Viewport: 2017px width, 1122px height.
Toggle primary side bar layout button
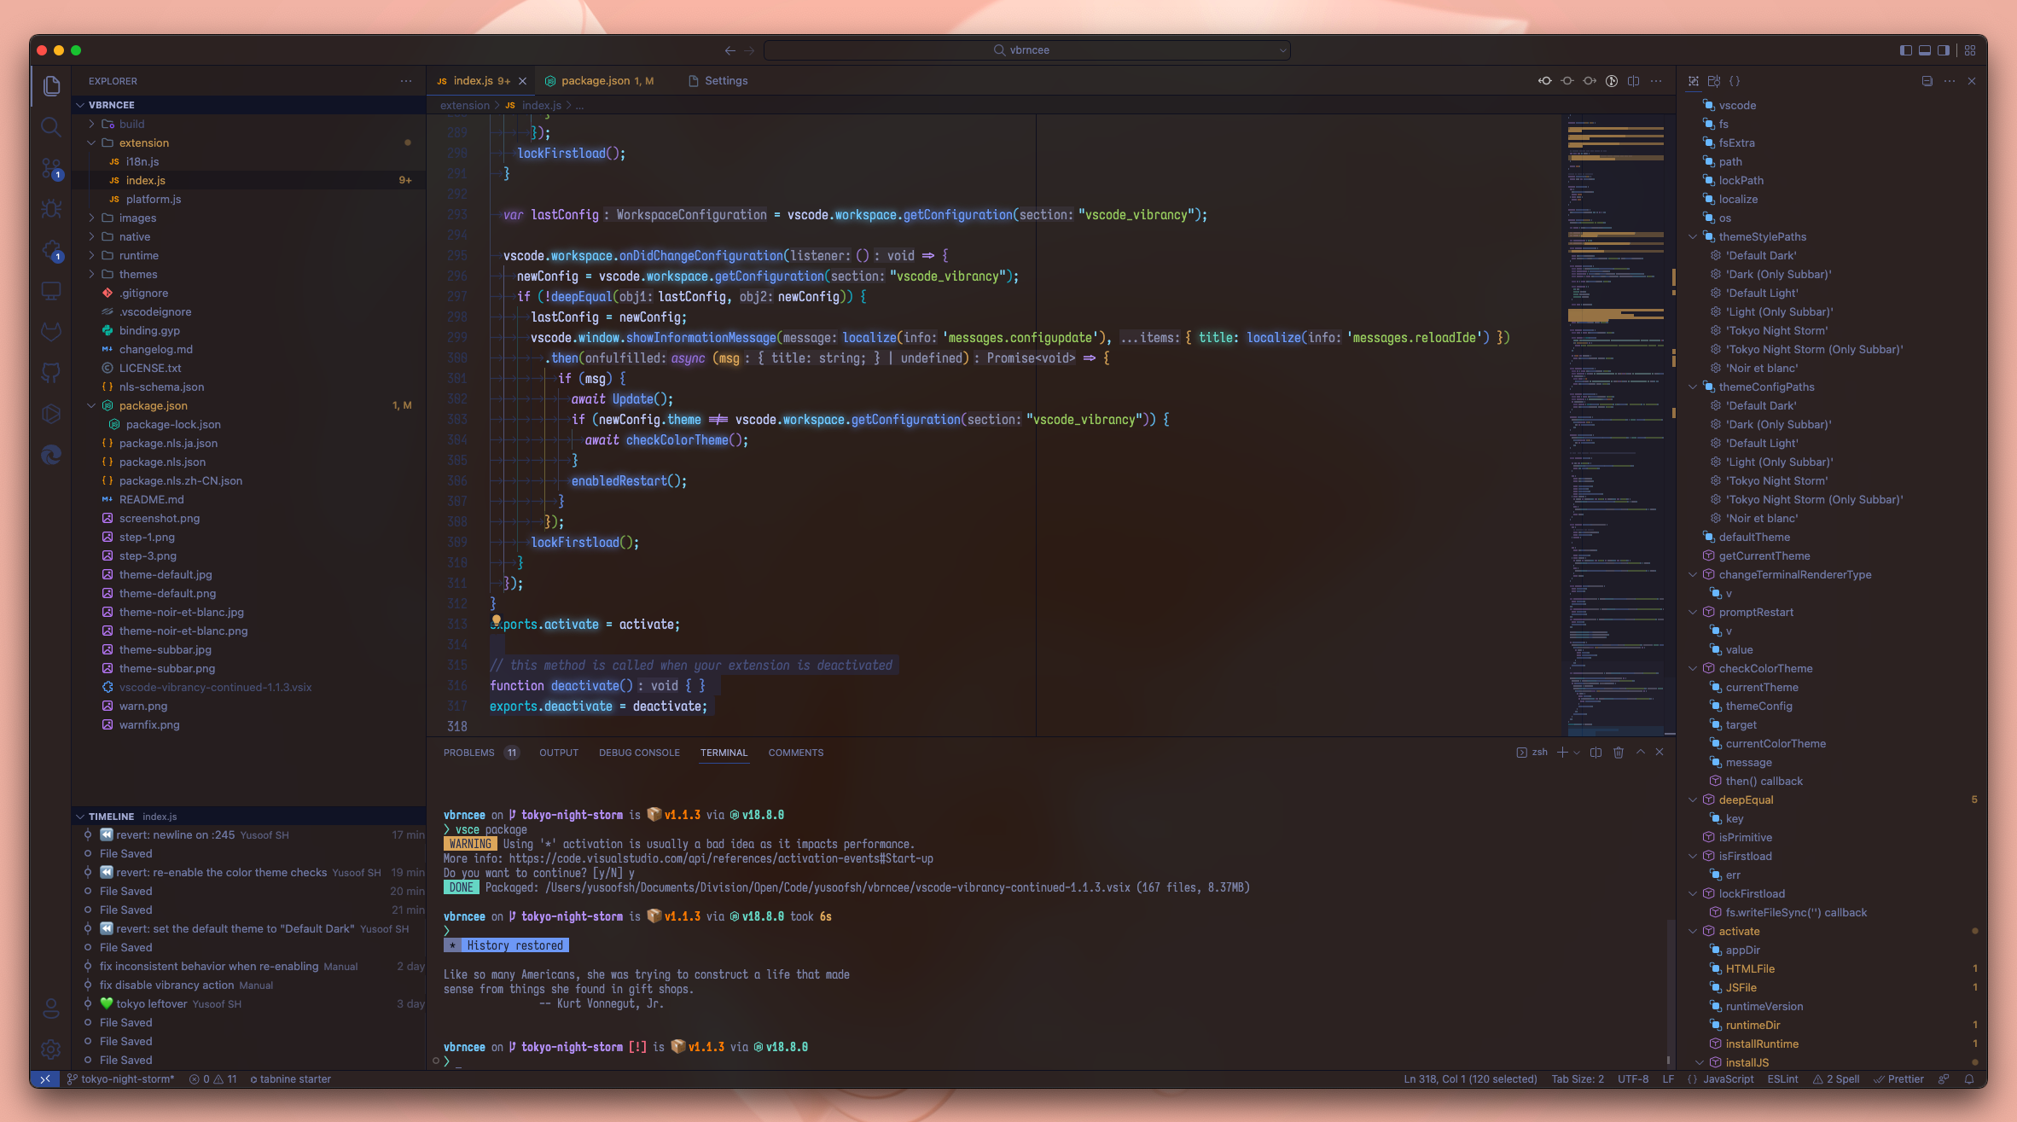click(1905, 50)
